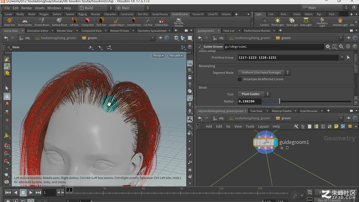Click the Primitive Group selection arrow button
Image resolution: width=359 pixels, height=202 pixels.
pos(348,58)
